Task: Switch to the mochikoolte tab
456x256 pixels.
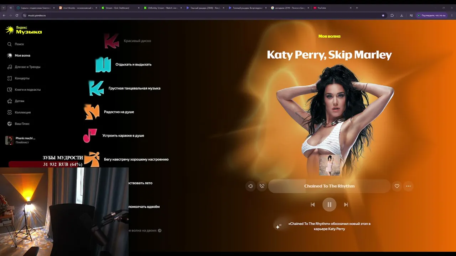Action: pos(78,8)
